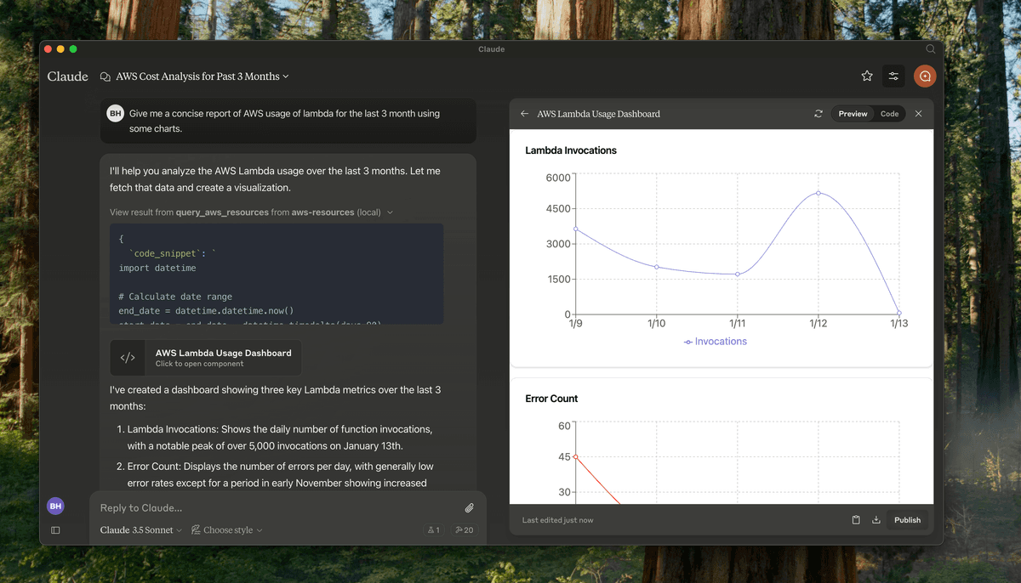Refresh the artifact preview
Screen dimensions: 1021x583
[x=819, y=114]
